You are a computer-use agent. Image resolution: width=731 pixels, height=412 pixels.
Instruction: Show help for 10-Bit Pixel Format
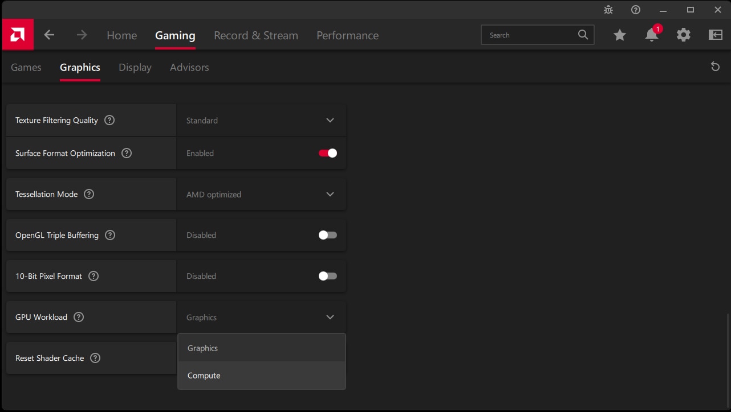click(x=94, y=276)
